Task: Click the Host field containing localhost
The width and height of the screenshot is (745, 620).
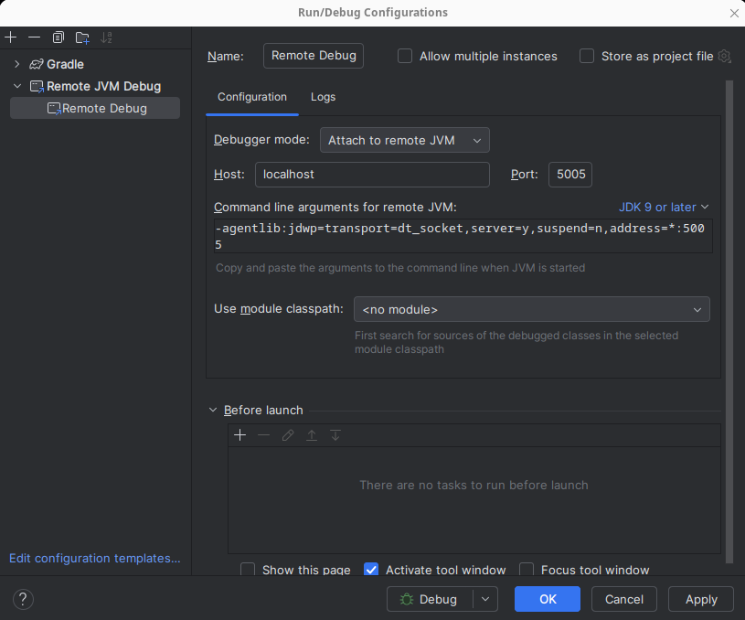Action: [x=372, y=175]
